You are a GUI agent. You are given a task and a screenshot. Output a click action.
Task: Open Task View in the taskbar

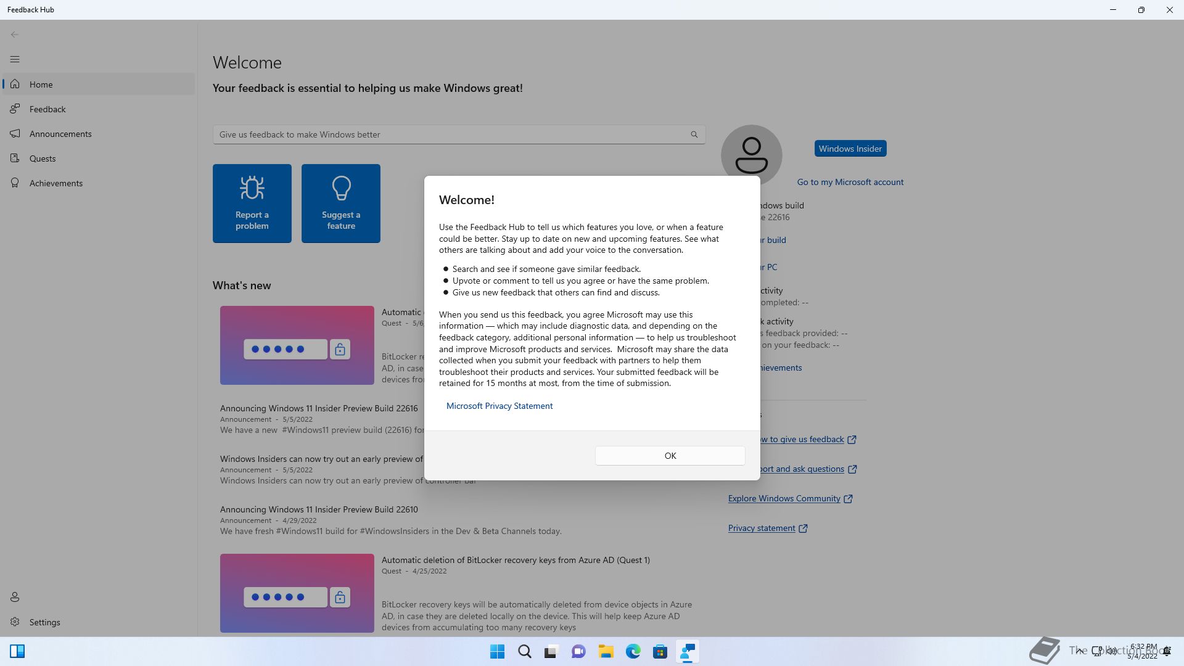coord(551,651)
